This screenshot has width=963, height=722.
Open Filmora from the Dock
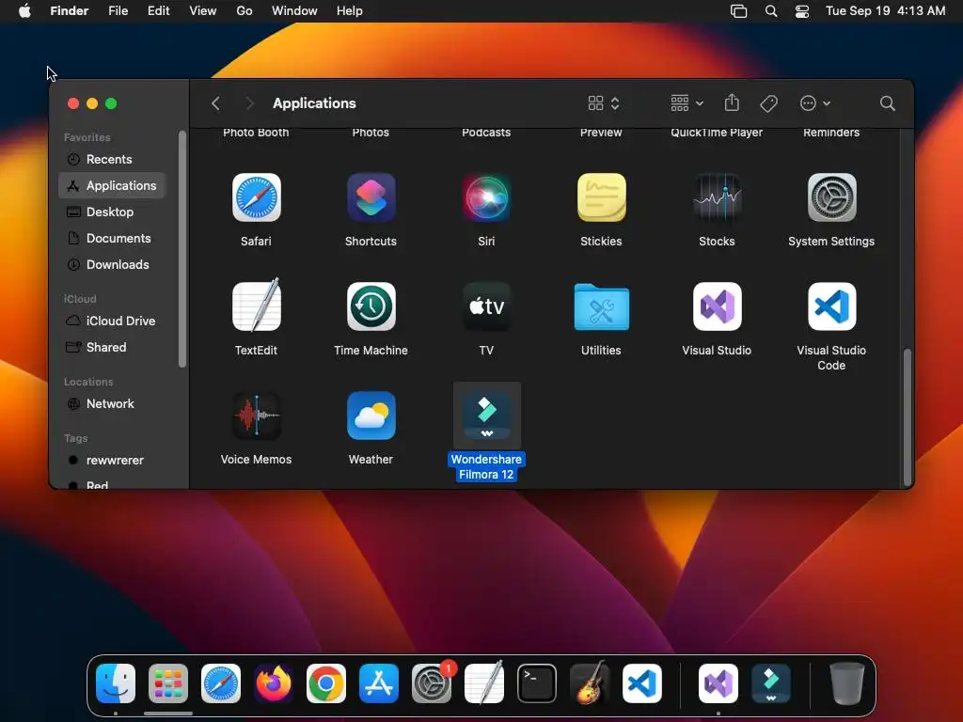point(771,683)
